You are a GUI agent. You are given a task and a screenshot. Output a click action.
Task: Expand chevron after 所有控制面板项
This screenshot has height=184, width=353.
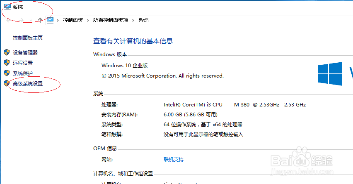click(133, 20)
